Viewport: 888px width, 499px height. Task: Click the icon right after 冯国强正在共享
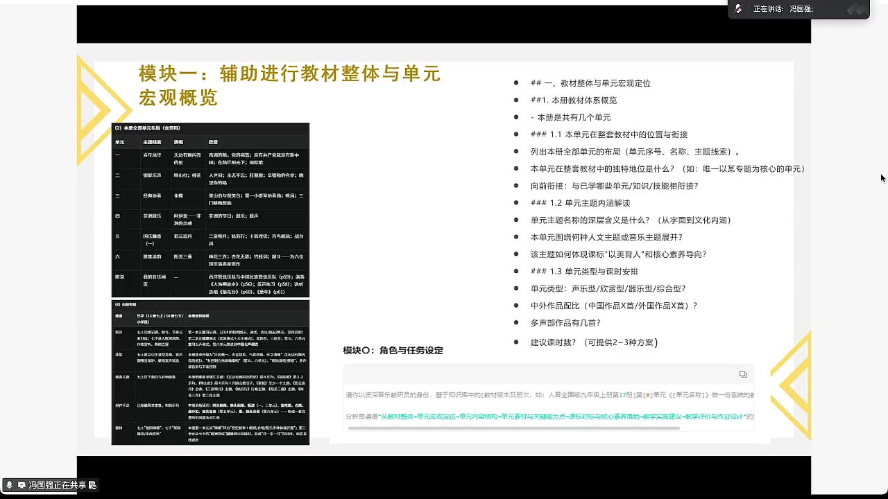coord(93,484)
